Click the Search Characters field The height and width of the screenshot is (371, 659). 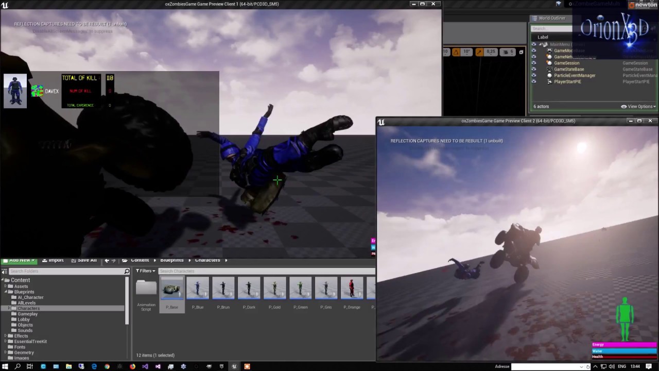click(266, 271)
